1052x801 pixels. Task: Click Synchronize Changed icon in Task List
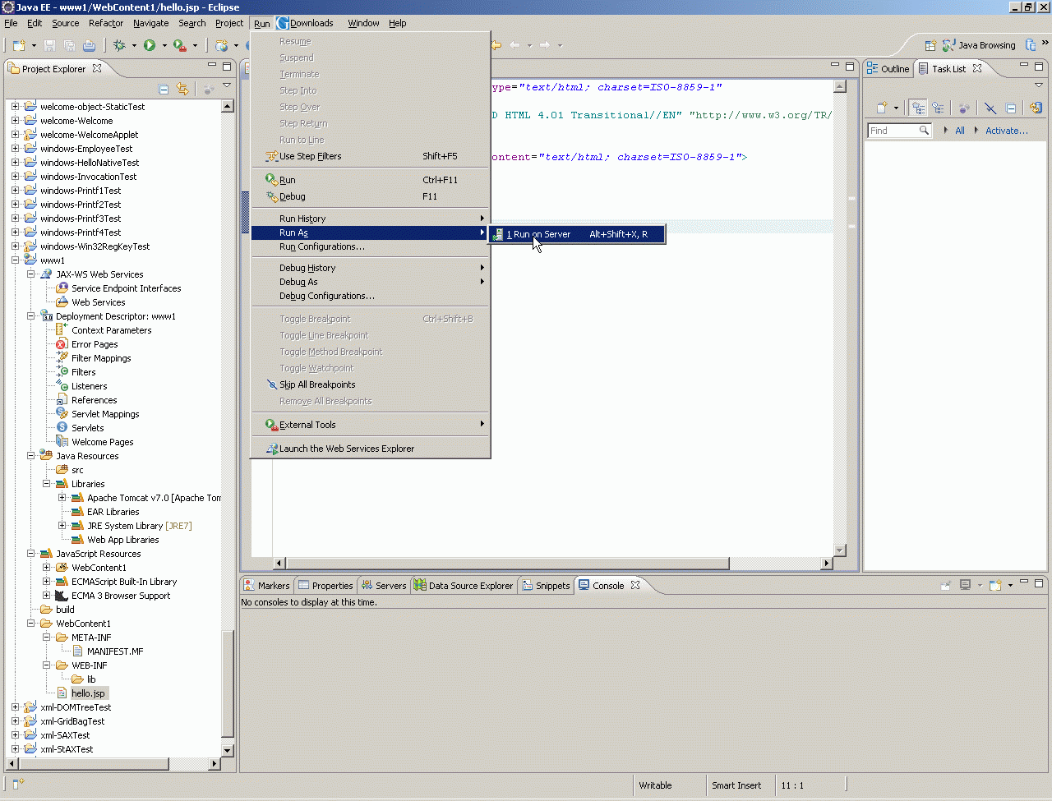1036,108
